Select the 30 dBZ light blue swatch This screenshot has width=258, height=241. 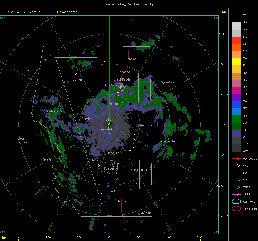pyautogui.click(x=236, y=112)
